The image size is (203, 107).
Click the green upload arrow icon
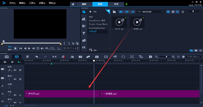[x=126, y=4]
